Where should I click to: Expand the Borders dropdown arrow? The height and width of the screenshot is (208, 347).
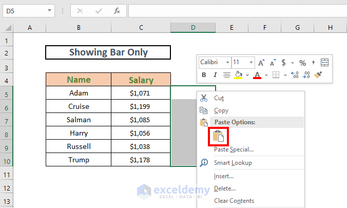coord(285,75)
